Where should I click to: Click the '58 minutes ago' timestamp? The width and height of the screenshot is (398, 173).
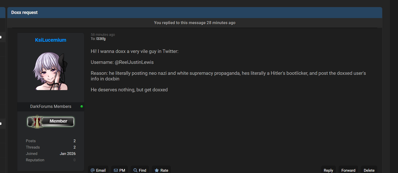coord(103,35)
